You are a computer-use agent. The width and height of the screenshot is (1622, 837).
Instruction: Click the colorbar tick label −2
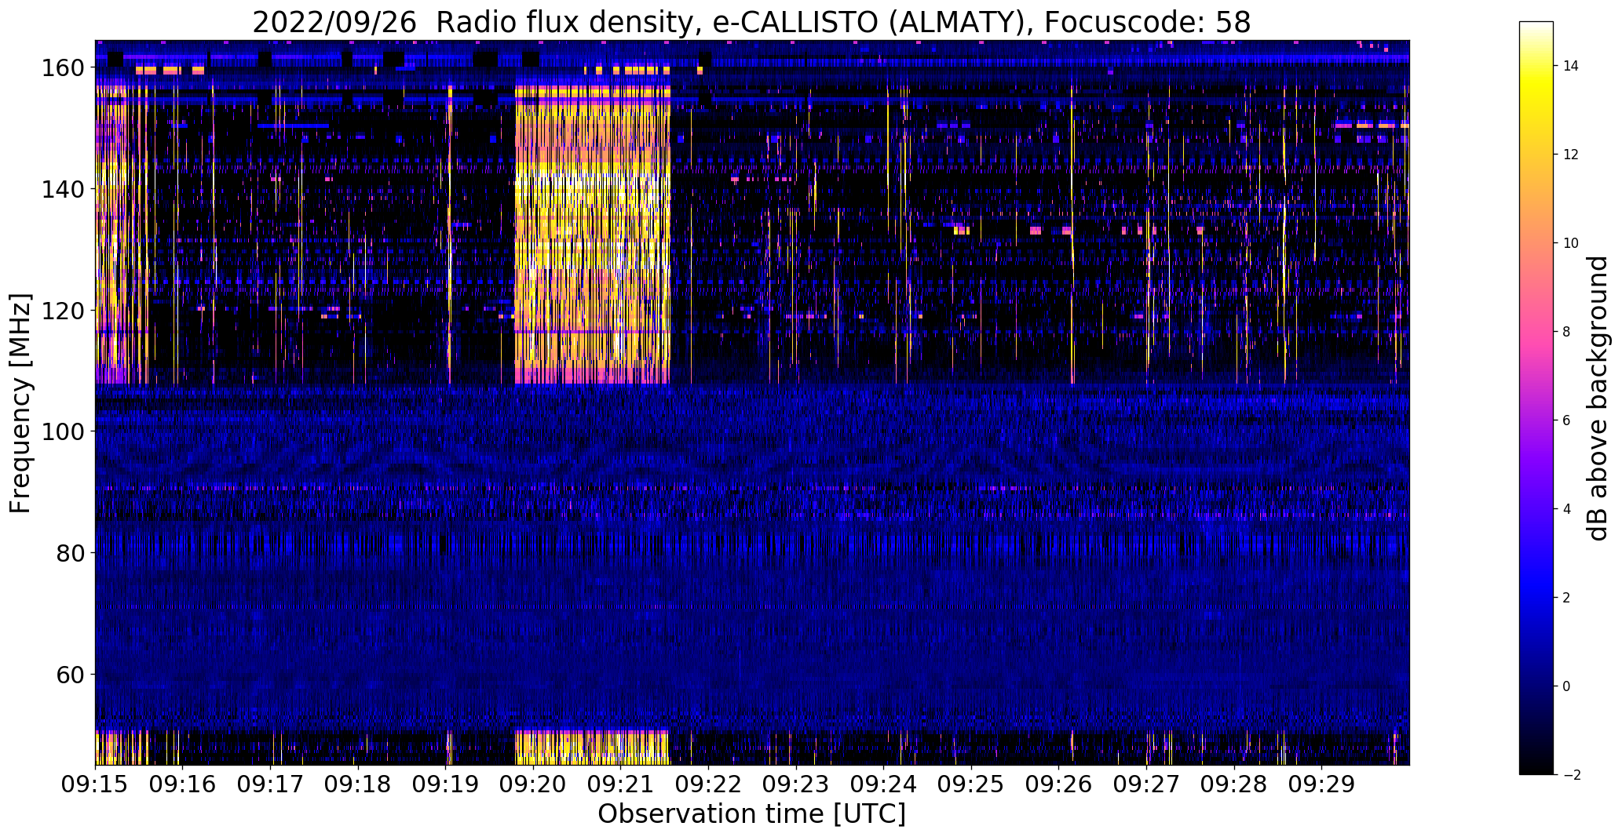point(1572,775)
